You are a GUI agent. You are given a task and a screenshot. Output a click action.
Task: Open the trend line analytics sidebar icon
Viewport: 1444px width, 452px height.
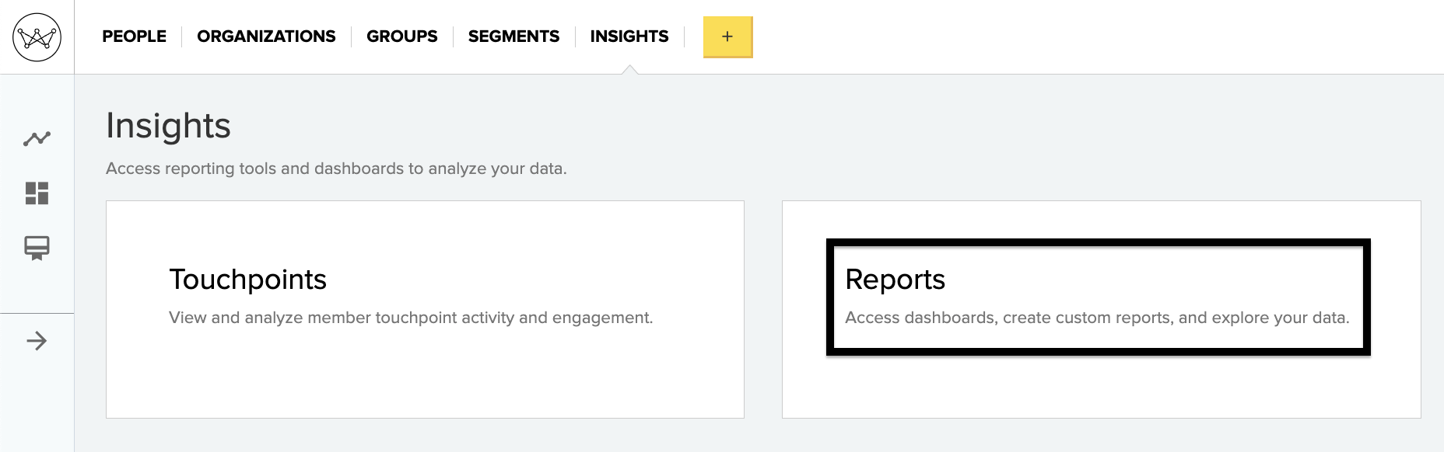tap(37, 139)
